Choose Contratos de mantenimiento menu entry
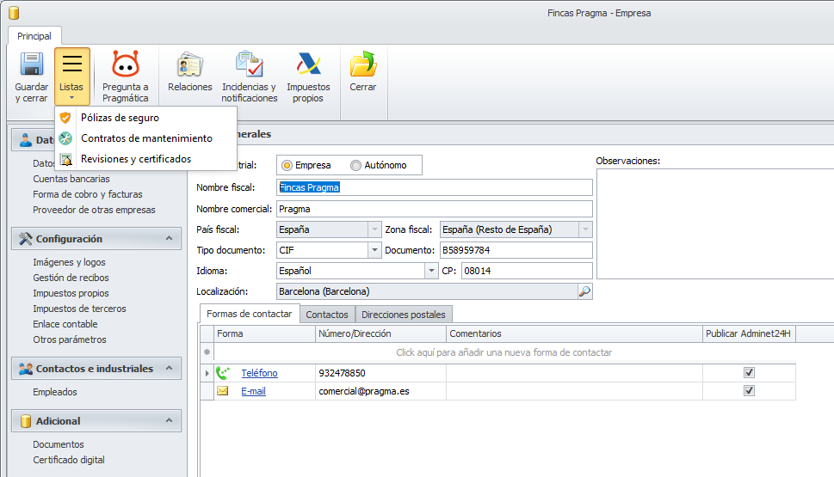Viewport: 834px width, 477px height. pos(146,138)
